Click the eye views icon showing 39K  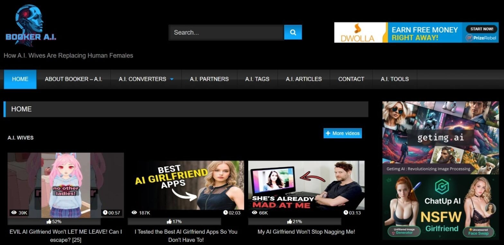pyautogui.click(x=14, y=213)
